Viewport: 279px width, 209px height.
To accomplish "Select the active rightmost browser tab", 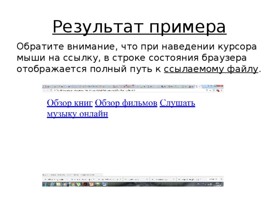I will point(197,86).
